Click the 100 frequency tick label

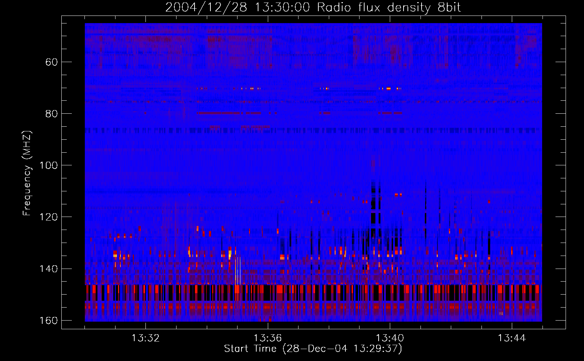click(x=48, y=165)
